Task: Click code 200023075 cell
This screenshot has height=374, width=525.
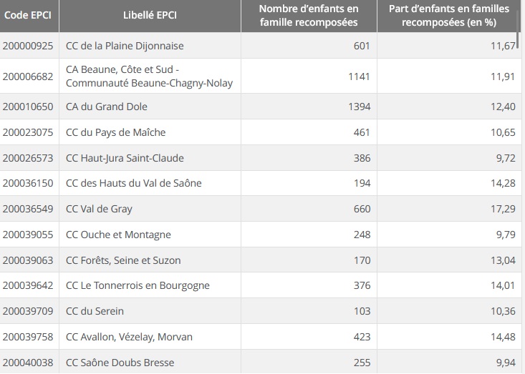Action: pyautogui.click(x=28, y=132)
